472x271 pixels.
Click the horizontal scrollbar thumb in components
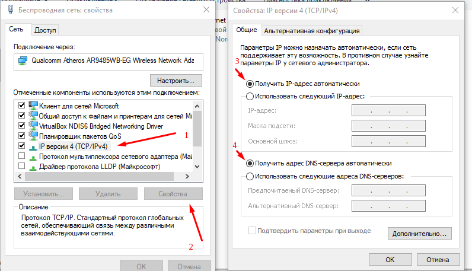coord(100,177)
